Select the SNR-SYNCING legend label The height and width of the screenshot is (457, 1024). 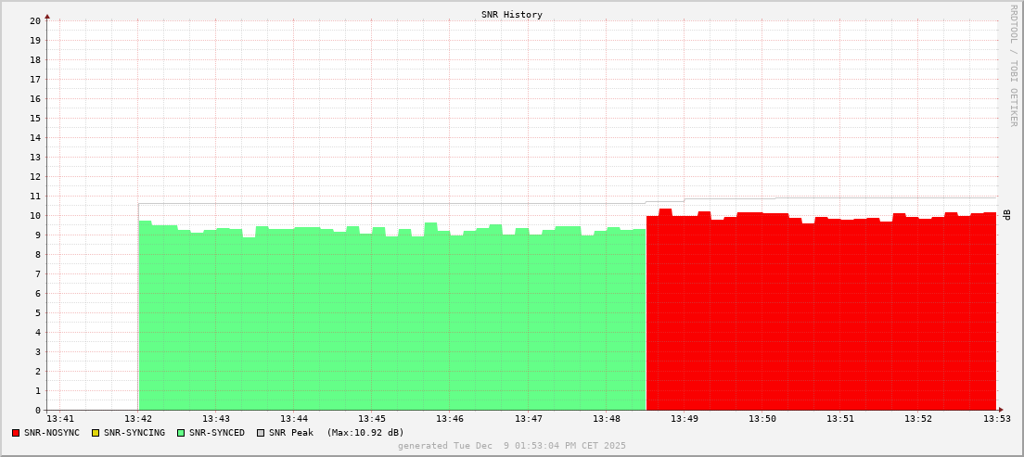pos(134,433)
